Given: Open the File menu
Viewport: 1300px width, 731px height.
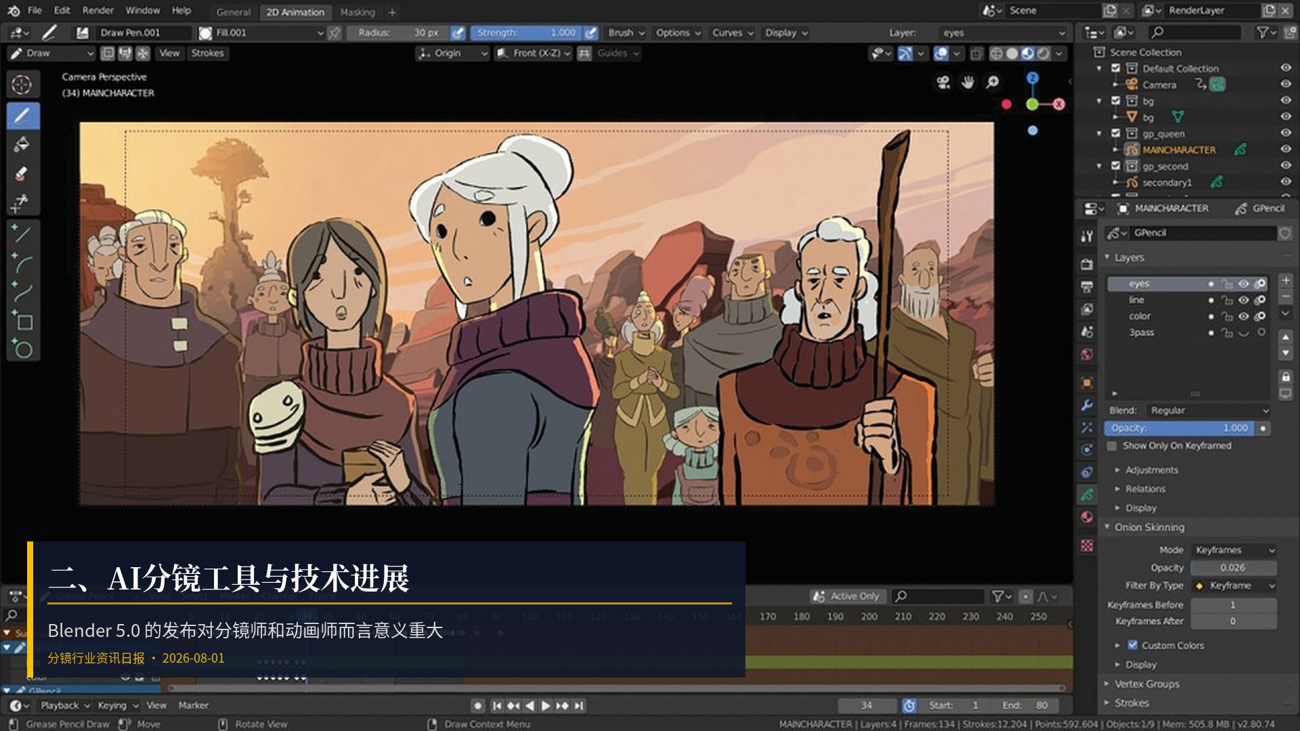Looking at the screenshot, I should point(35,10).
